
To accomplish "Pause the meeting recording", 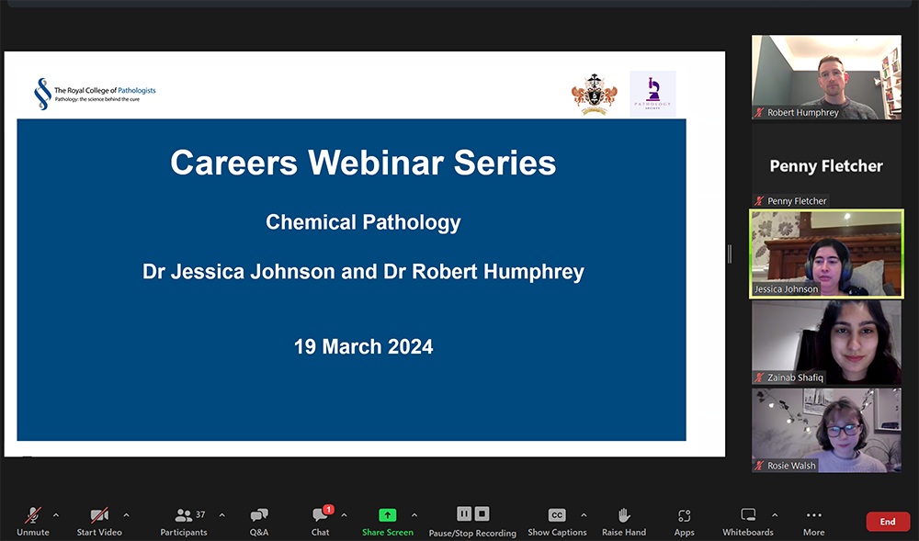I will (464, 514).
